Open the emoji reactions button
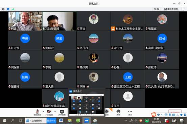 [x=118, y=112]
